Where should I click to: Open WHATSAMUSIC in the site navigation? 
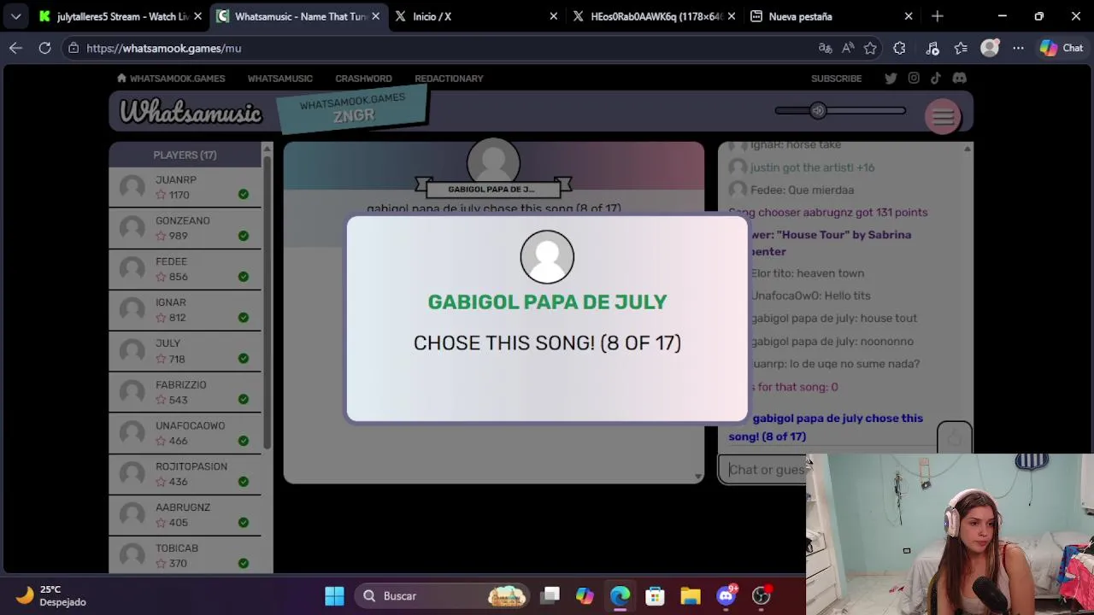(279, 79)
